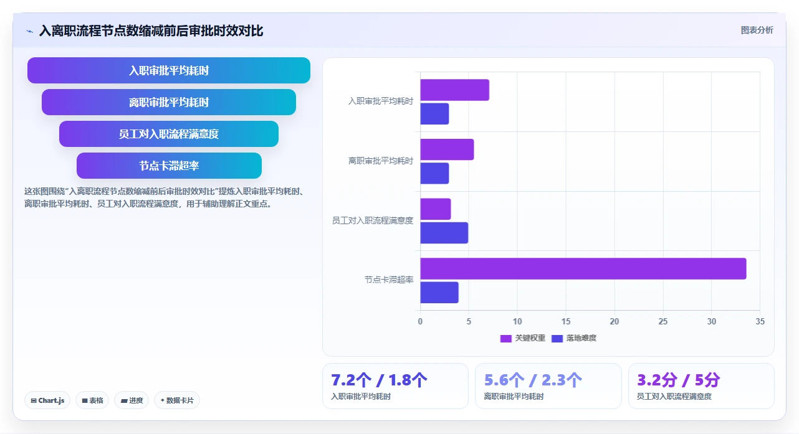Click the Chart.js tag chip
Viewport: 799px width, 434px height.
click(x=47, y=400)
